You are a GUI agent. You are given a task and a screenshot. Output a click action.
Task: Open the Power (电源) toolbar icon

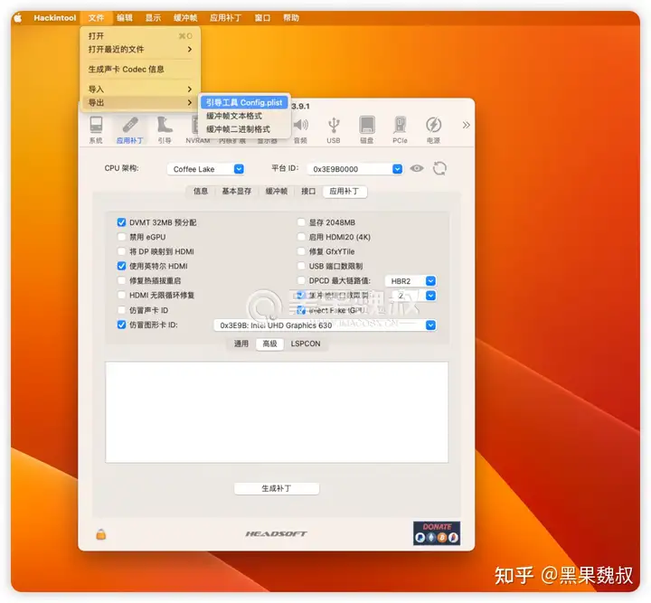[433, 129]
